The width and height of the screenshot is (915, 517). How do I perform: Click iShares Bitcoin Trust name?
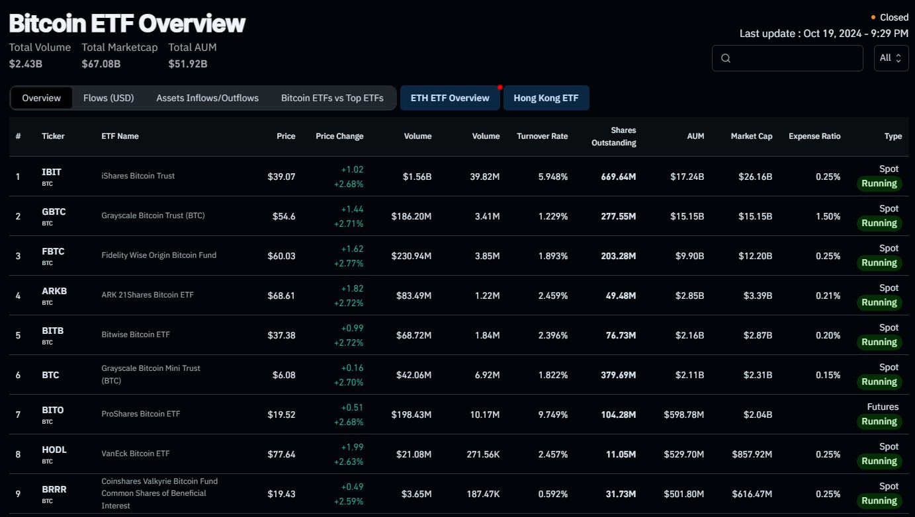coord(138,176)
